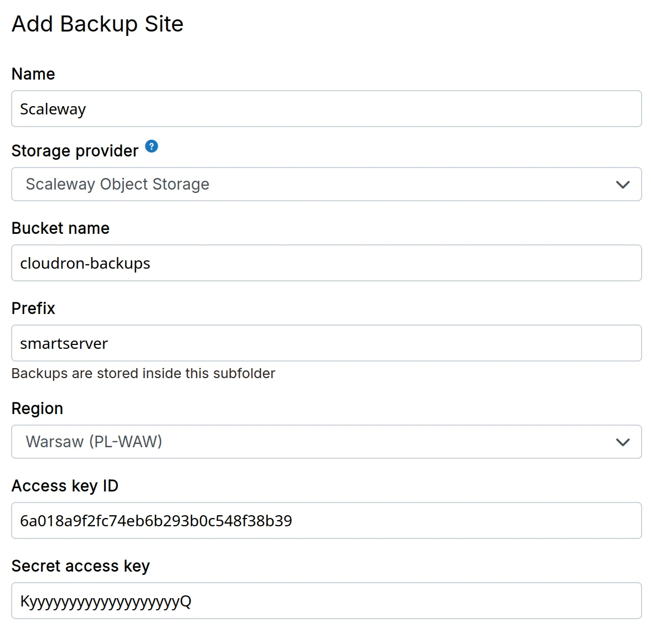Focus the Secret access key input
Viewport: 651px width, 628px height.
(x=326, y=601)
